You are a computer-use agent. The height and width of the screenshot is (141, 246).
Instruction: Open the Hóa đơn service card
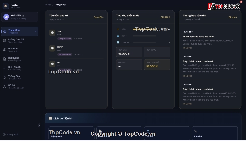pos(119,133)
